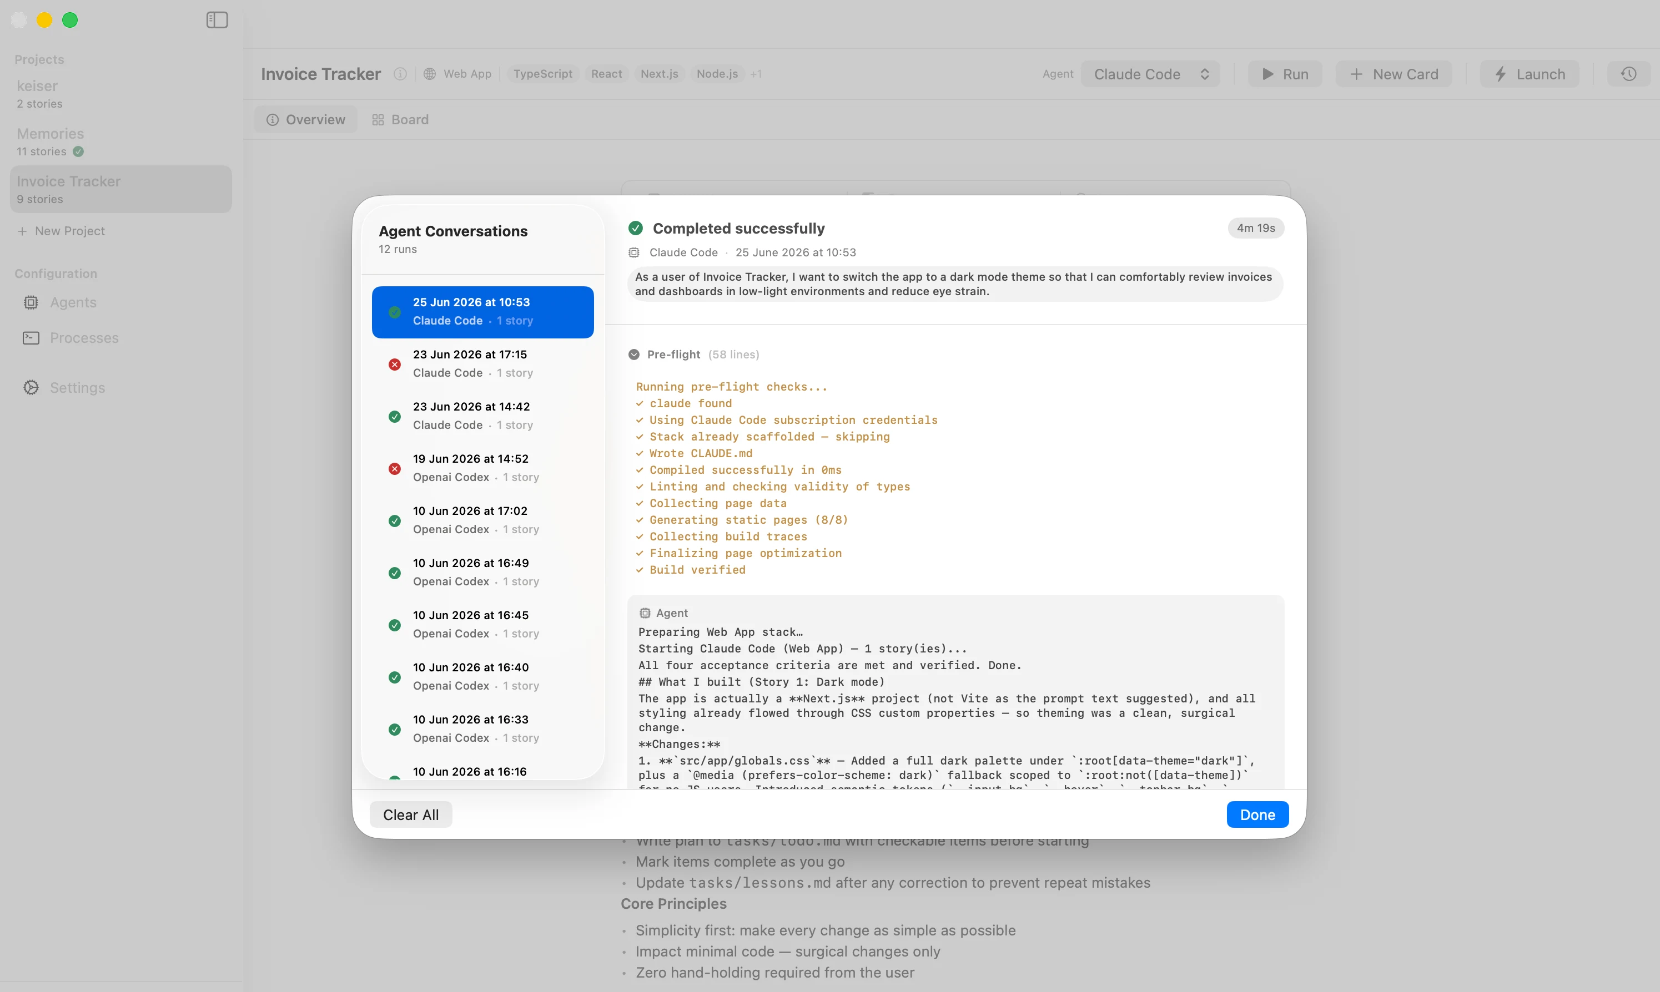The height and width of the screenshot is (992, 1660).
Task: Click the plus icon on New Card
Action: 1356,74
